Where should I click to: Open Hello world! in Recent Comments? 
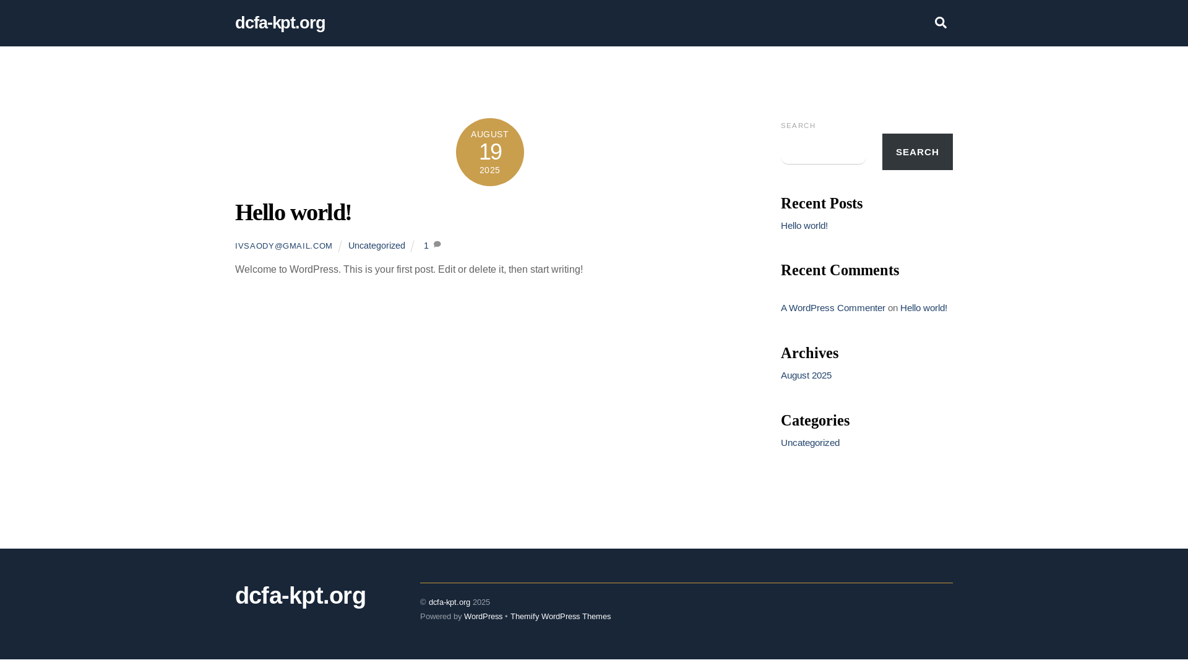[923, 308]
